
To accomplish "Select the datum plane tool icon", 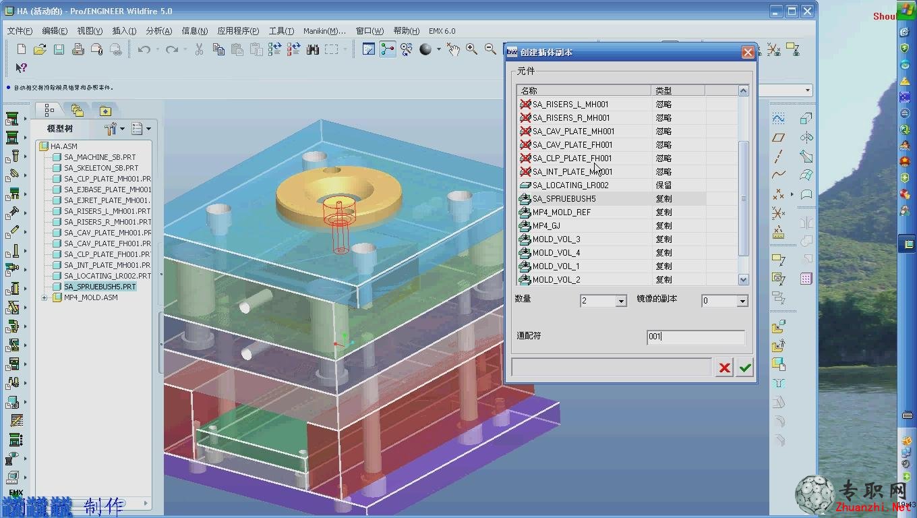I will (x=779, y=138).
